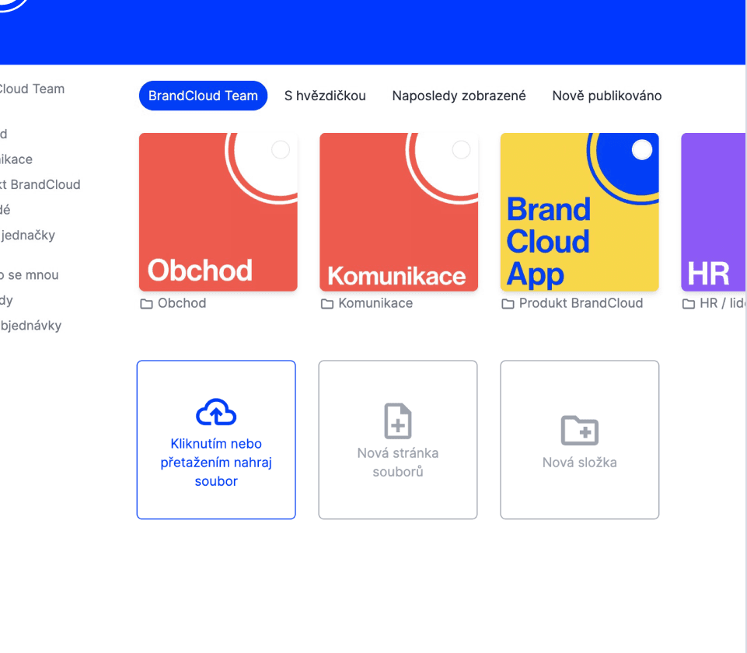Switch to the S hvězdičkou tab
Viewport: 747px width, 653px height.
pyautogui.click(x=325, y=96)
